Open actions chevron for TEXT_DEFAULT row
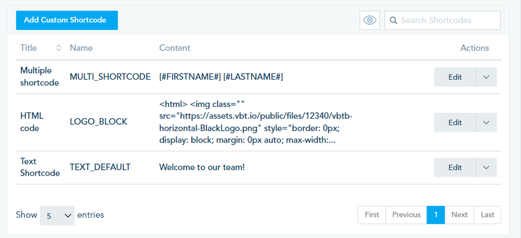Viewport: 521px width, 238px height. pos(486,167)
